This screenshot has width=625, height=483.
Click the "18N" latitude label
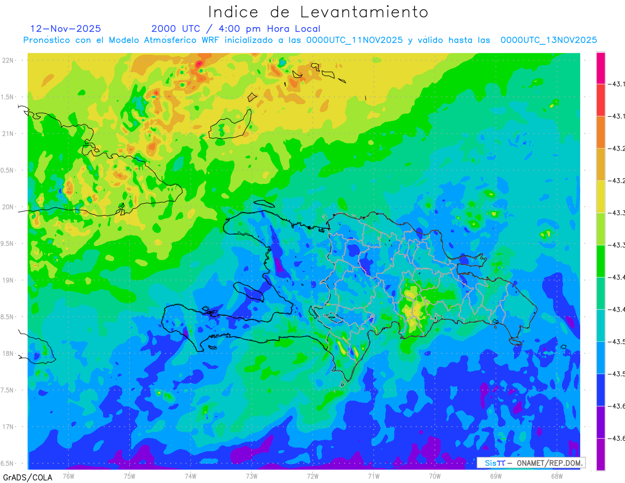(x=7, y=353)
